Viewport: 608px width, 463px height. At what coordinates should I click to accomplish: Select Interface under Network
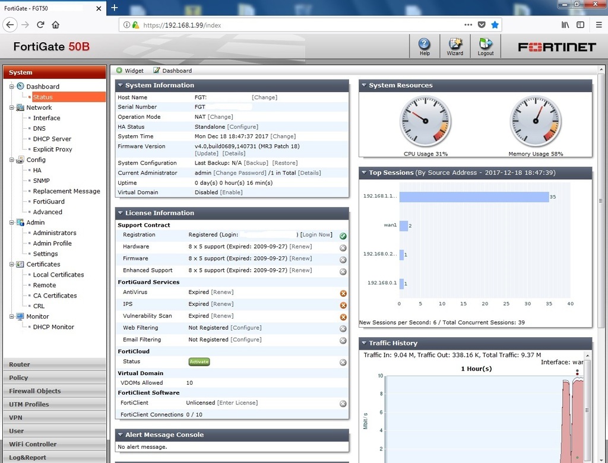click(46, 118)
